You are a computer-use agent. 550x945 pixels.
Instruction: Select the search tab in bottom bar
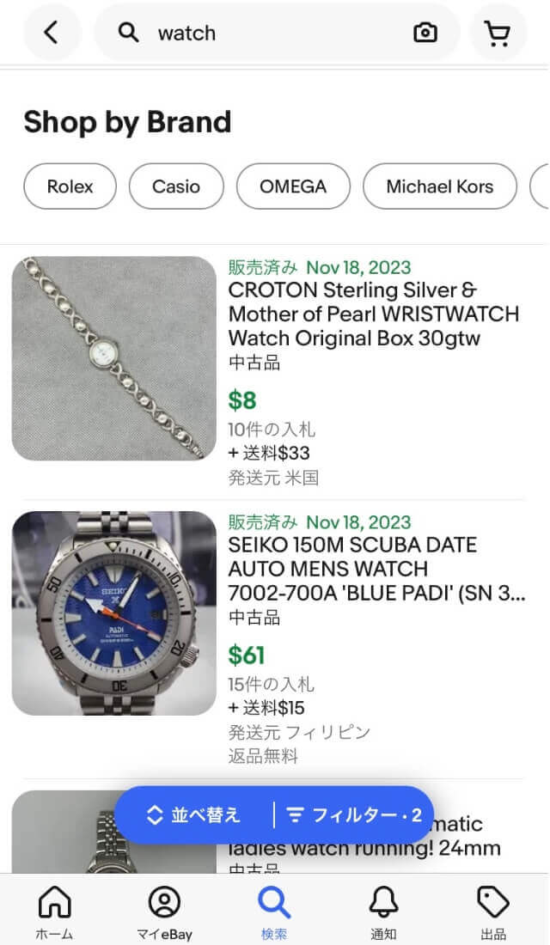point(274,912)
